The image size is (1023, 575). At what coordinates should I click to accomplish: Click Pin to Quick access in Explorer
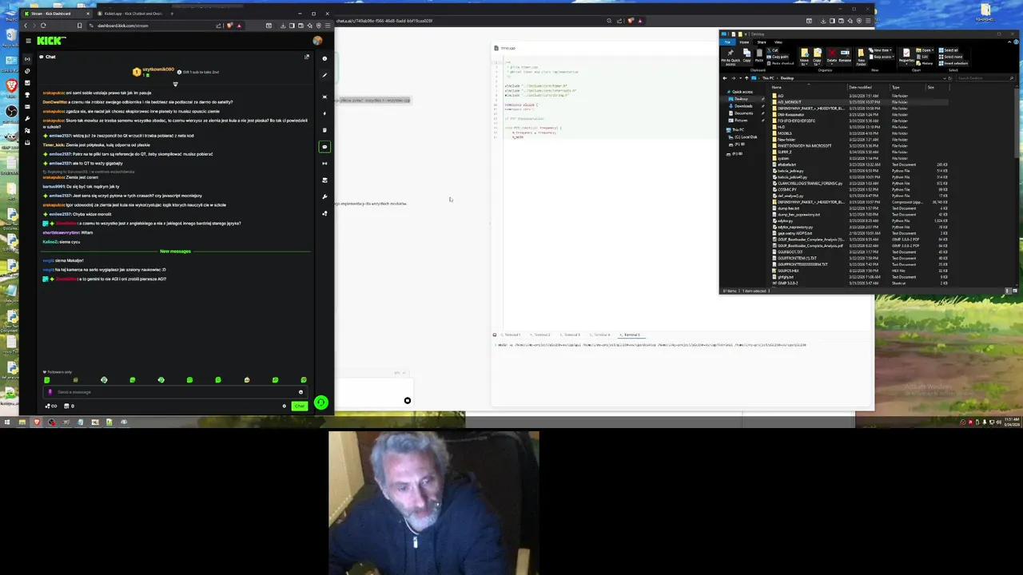[730, 57]
